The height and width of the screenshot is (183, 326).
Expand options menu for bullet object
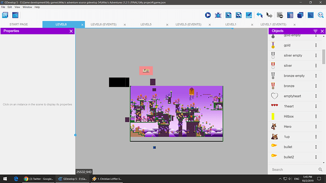(x=316, y=147)
